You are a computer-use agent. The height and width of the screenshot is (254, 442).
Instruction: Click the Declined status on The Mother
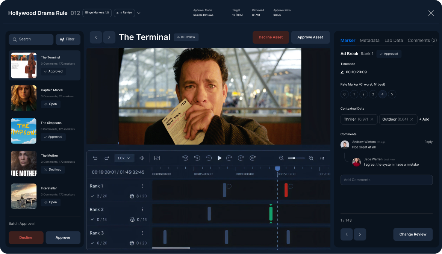tap(53, 169)
